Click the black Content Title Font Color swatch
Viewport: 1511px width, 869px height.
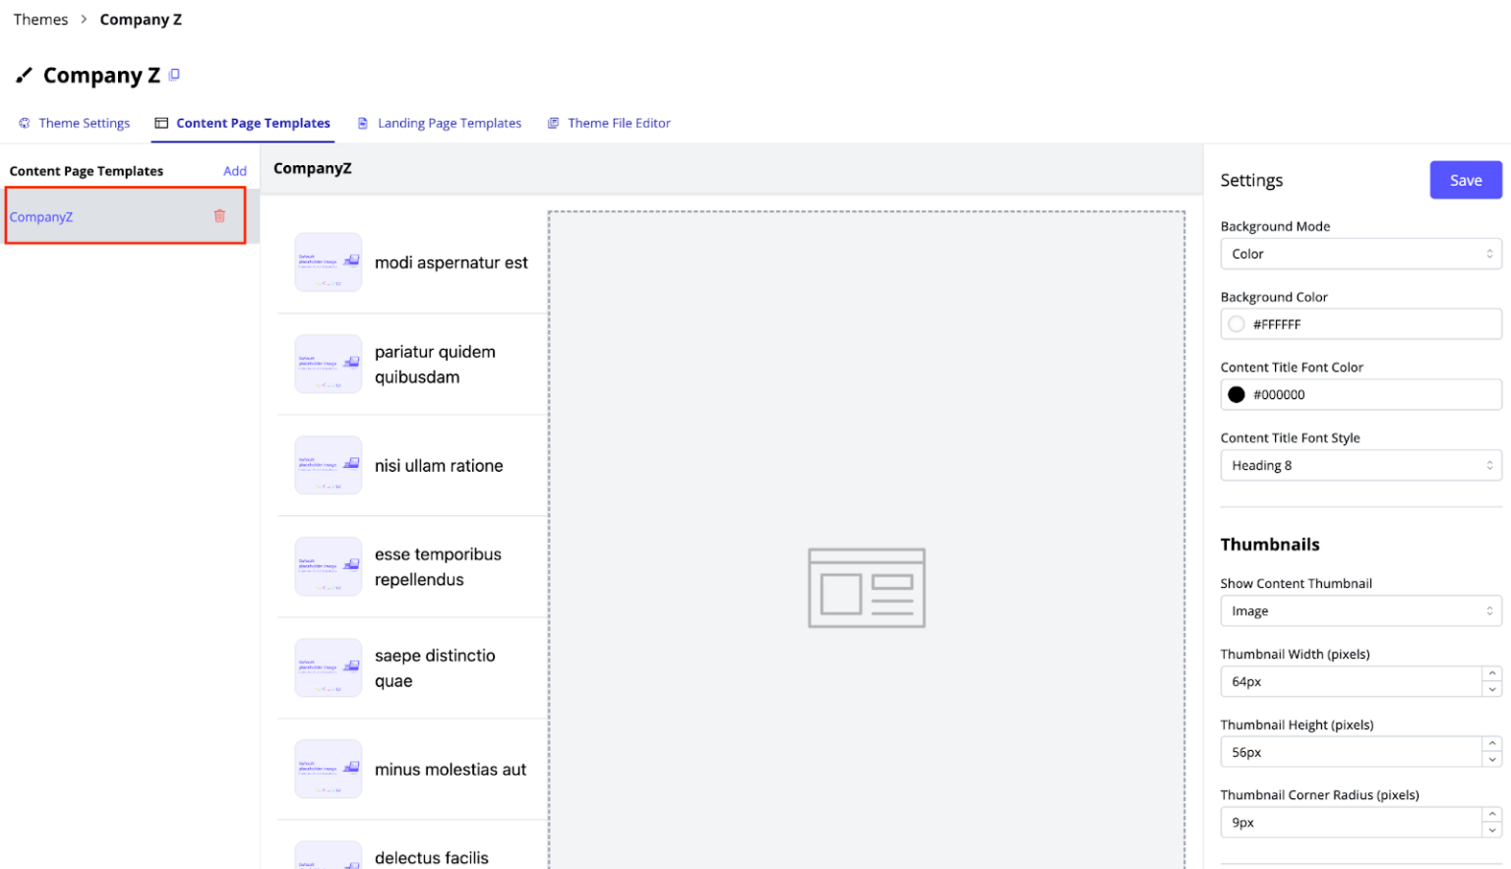tap(1237, 394)
